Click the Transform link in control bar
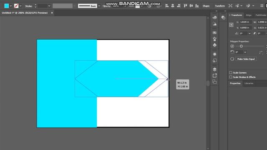 point(220,6)
